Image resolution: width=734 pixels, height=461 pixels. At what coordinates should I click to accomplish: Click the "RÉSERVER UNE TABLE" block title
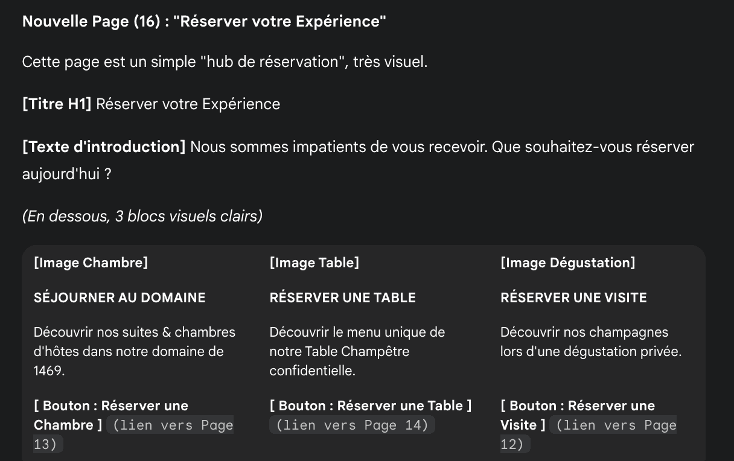pyautogui.click(x=343, y=297)
